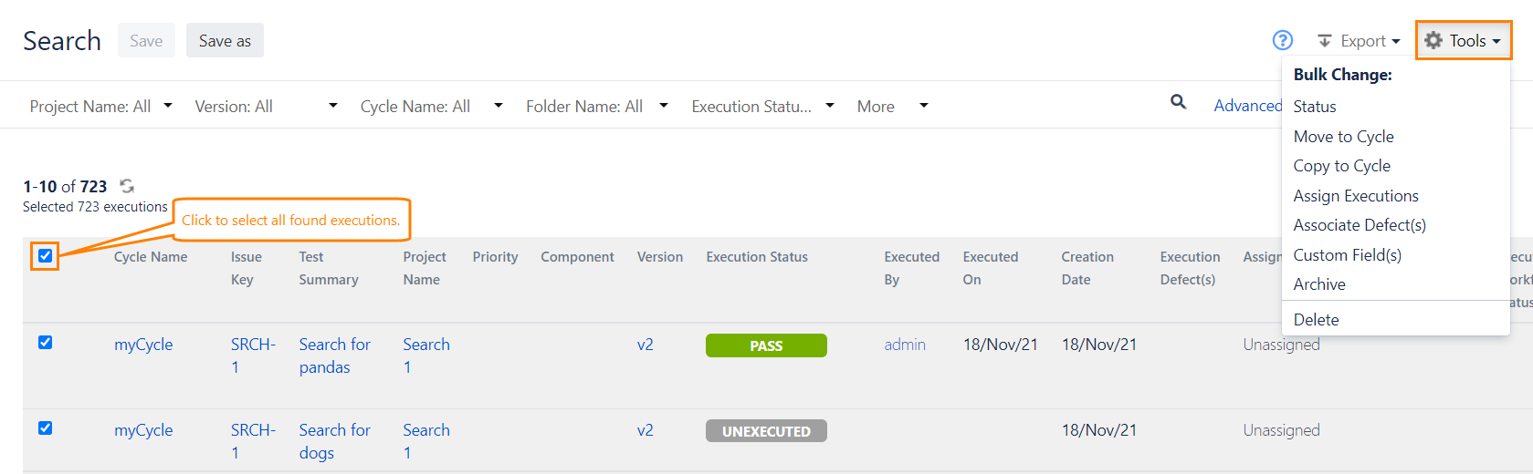Sort by the Execution Status column header
Viewport: 1533px width, 474px height.
[756, 257]
